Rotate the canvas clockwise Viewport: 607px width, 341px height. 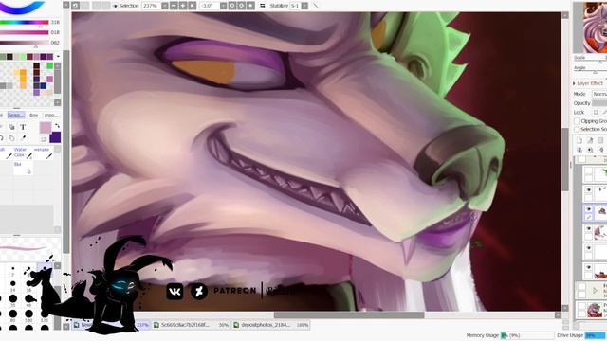(241, 6)
